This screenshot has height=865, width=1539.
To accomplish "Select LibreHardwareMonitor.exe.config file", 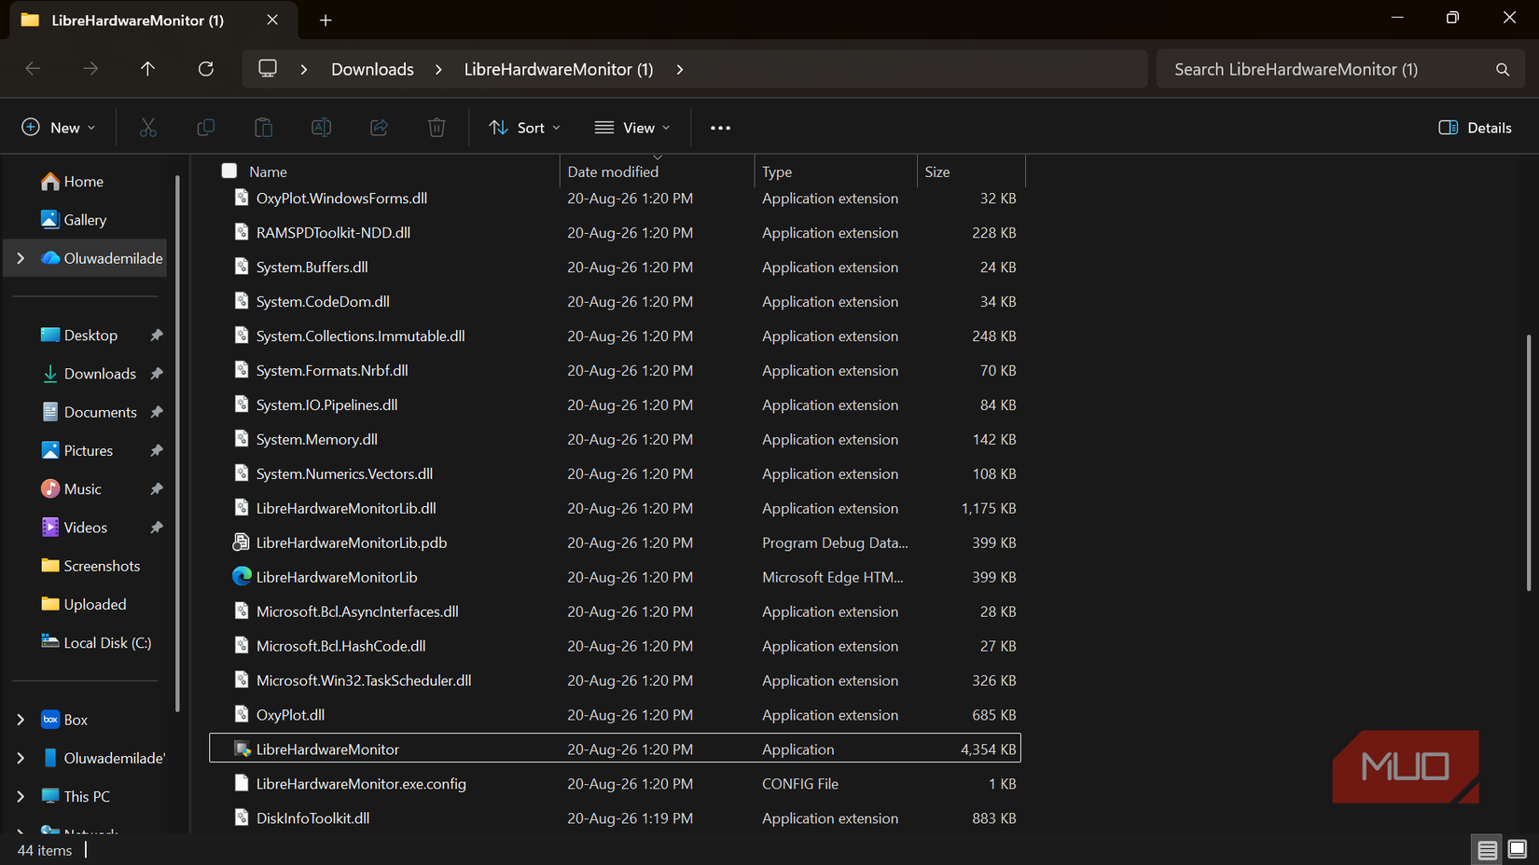I will pos(615,784).
